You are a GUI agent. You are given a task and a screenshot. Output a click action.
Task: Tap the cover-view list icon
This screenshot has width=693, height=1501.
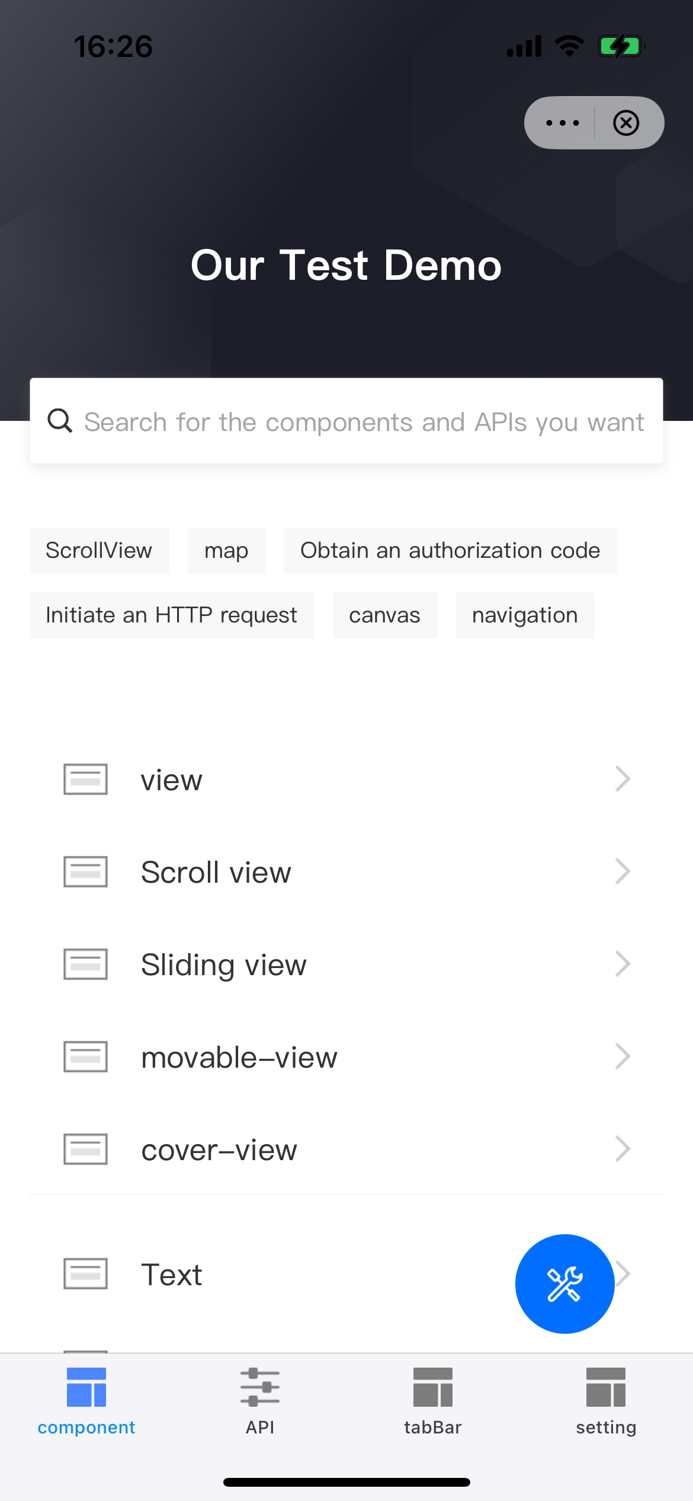[85, 1149]
